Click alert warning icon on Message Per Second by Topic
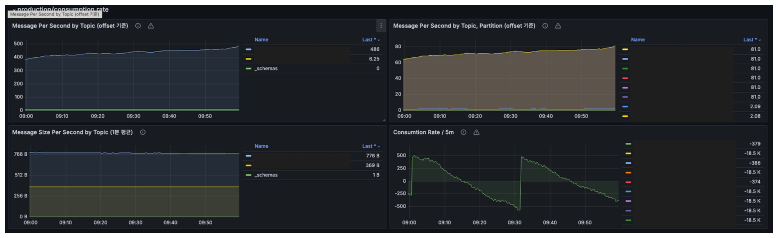This screenshot has height=238, width=778. coord(151,26)
